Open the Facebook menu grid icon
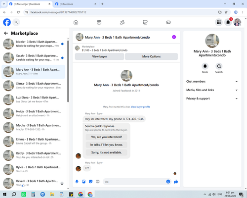The image size is (247, 198). tap(219, 22)
